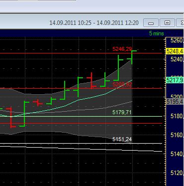Click the restore/maximize chart window button

click(167, 22)
